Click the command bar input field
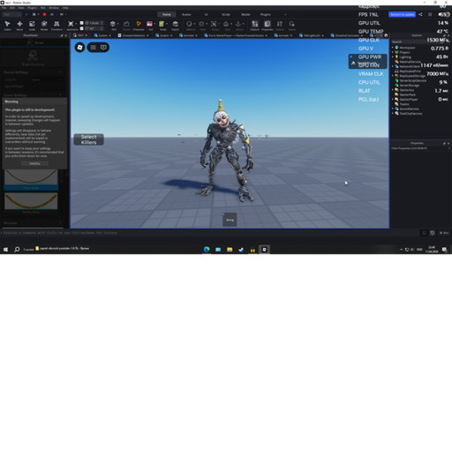Image resolution: width=452 pixels, height=452 pixels. pos(209,233)
